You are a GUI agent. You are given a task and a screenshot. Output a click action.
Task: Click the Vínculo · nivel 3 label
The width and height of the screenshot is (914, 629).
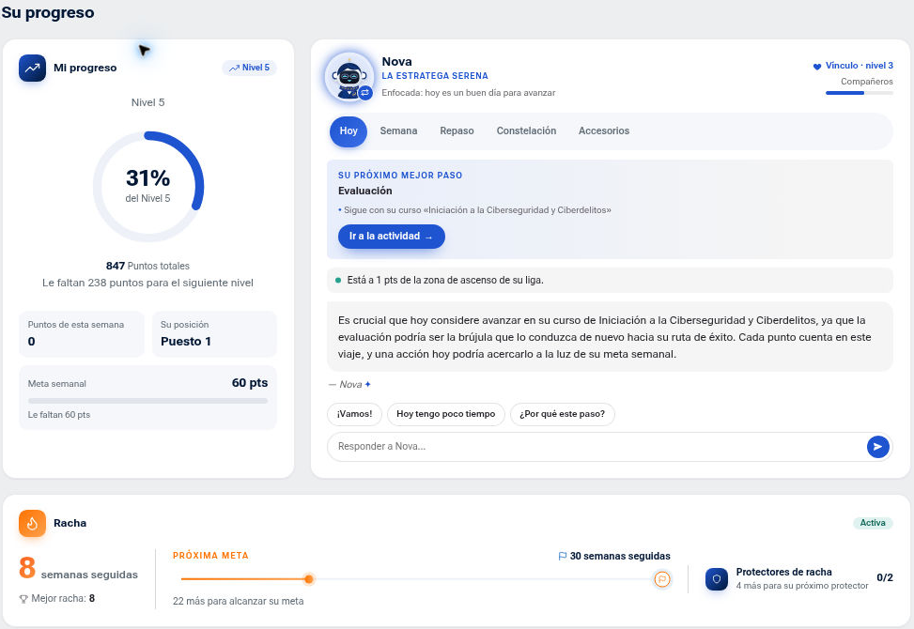tap(860, 66)
